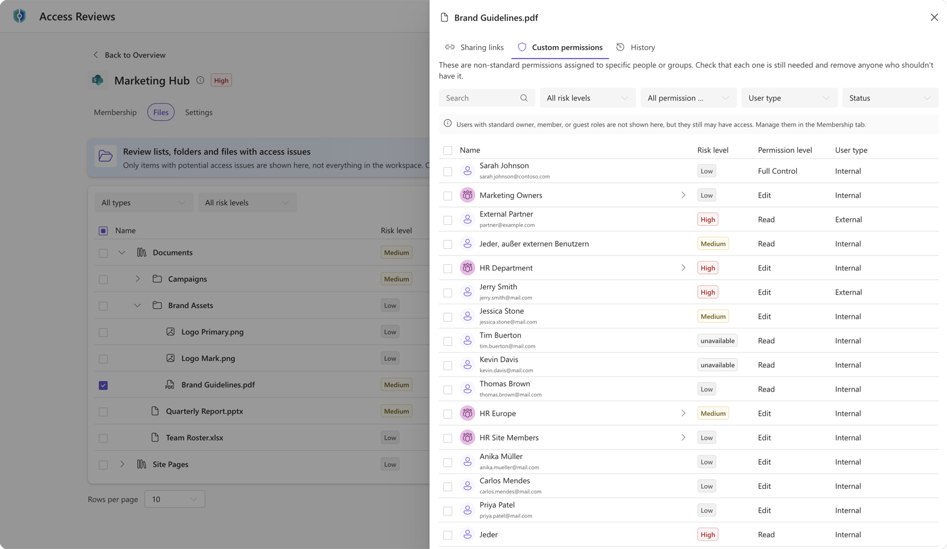Tick the checkbox for Kevin Davis
Screen dimensions: 947x549
(448, 366)
